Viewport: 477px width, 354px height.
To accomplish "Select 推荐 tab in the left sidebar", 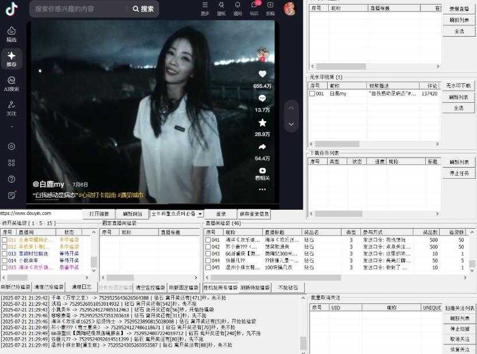I will [11, 58].
